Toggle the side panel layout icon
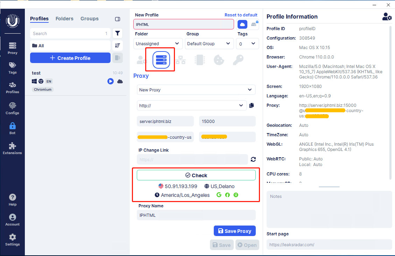This screenshot has width=395, height=256. pos(118,19)
